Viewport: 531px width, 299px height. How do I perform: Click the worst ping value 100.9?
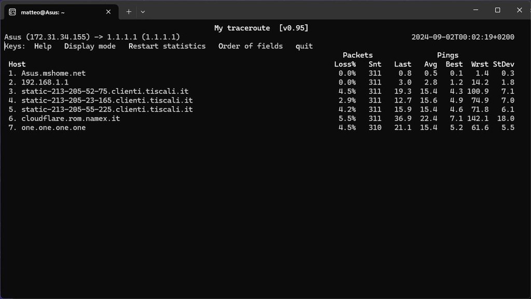click(x=478, y=91)
